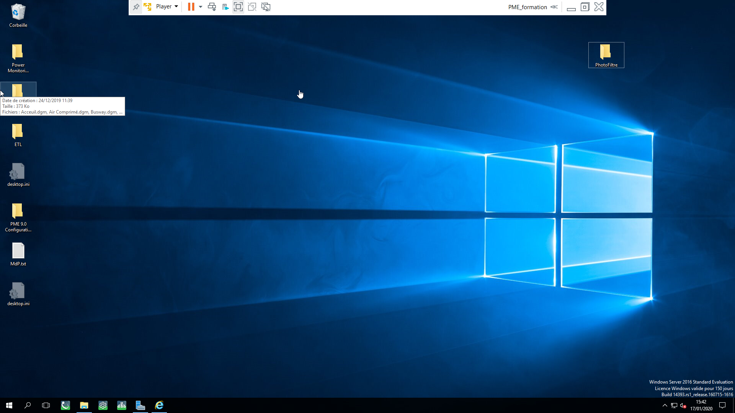Show hidden system tray icons chevron
Viewport: 735px width, 413px height.
pyautogui.click(x=665, y=405)
